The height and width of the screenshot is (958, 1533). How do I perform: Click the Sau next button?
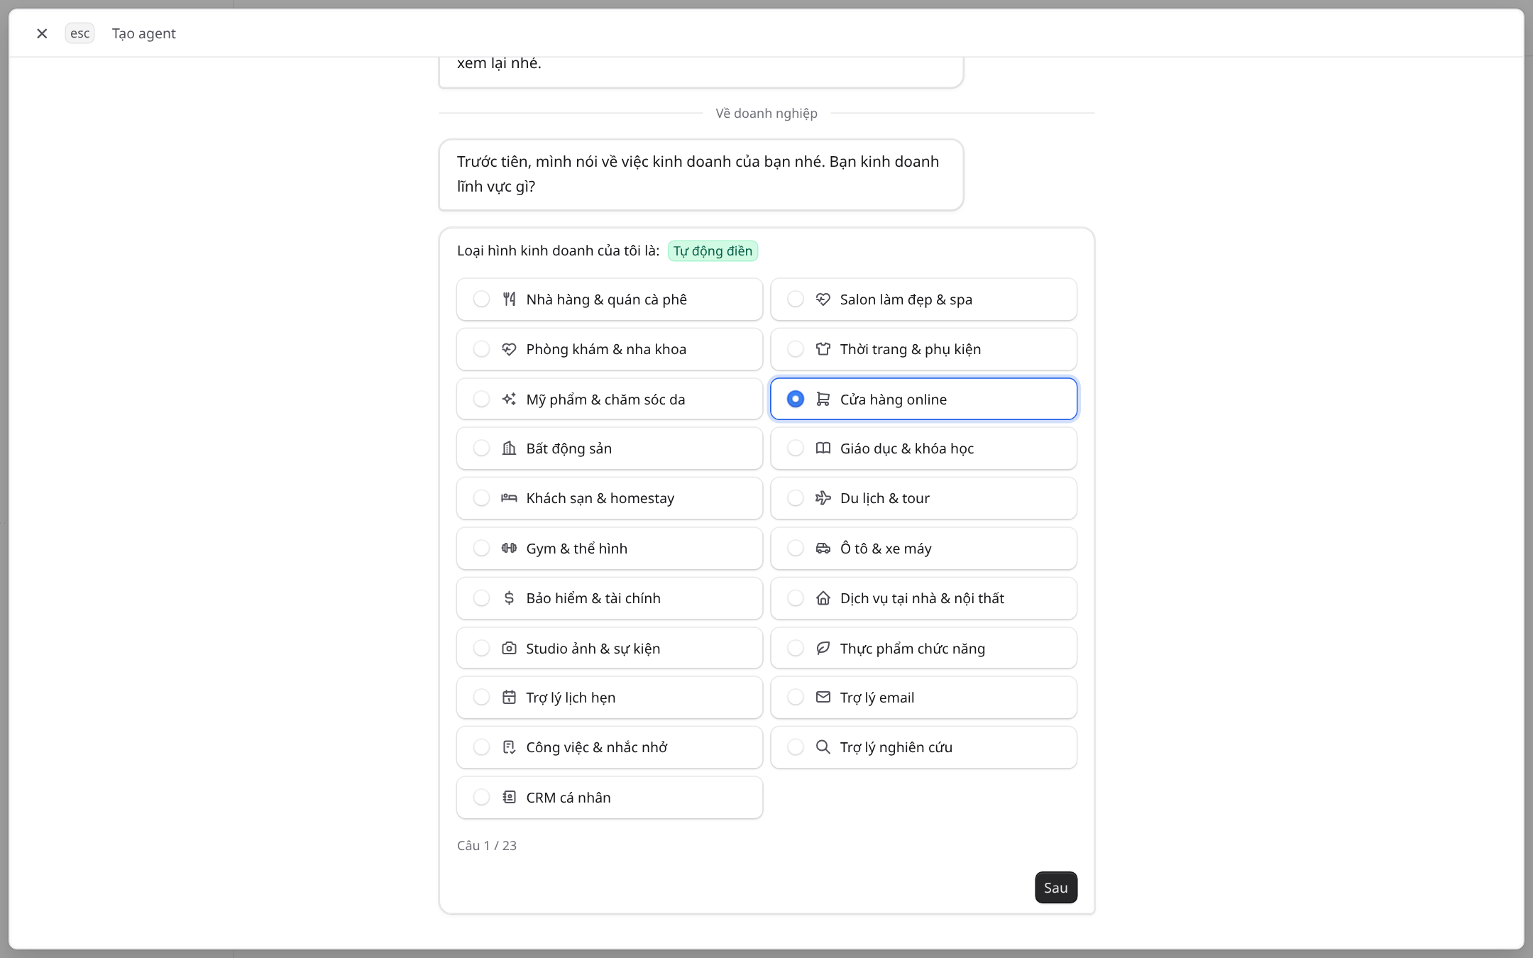[x=1055, y=887]
